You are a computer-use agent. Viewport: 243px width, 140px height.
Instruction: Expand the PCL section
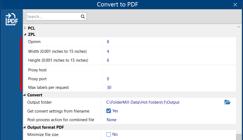25,28
